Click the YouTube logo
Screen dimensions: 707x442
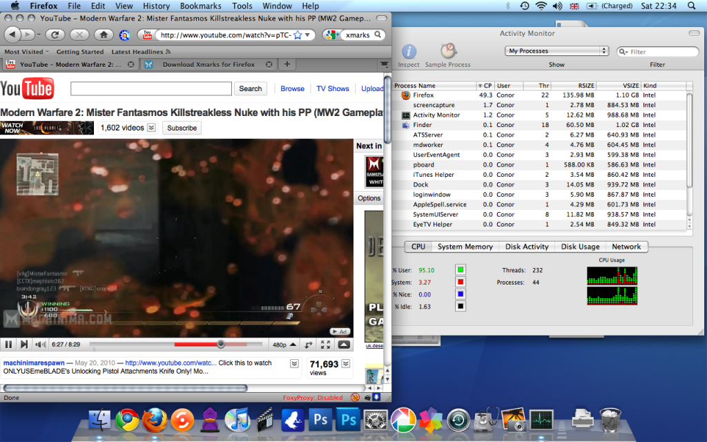point(27,89)
